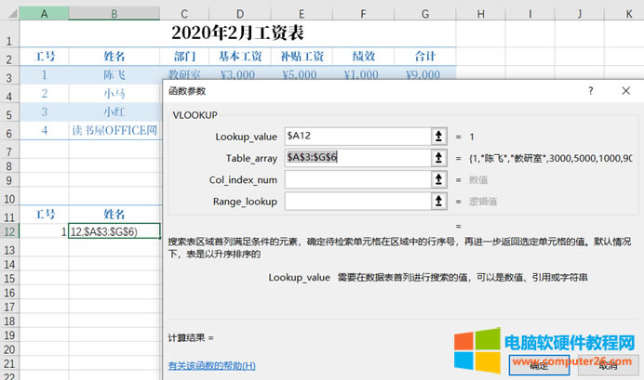The height and width of the screenshot is (380, 644).
Task: Click the ¥9,000 cell
Action: tap(425, 74)
